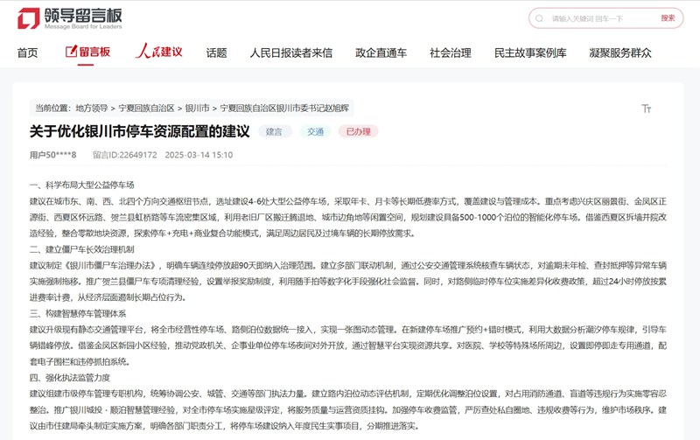Switch to 政企直通车 tab
The width and height of the screenshot is (700, 440).
point(381,52)
